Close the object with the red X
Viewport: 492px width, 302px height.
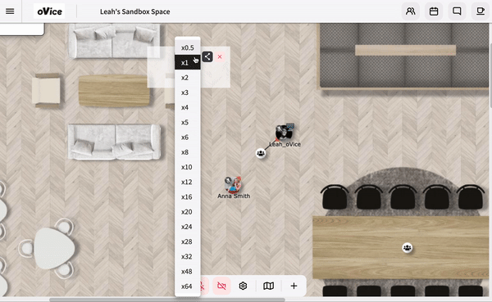220,56
